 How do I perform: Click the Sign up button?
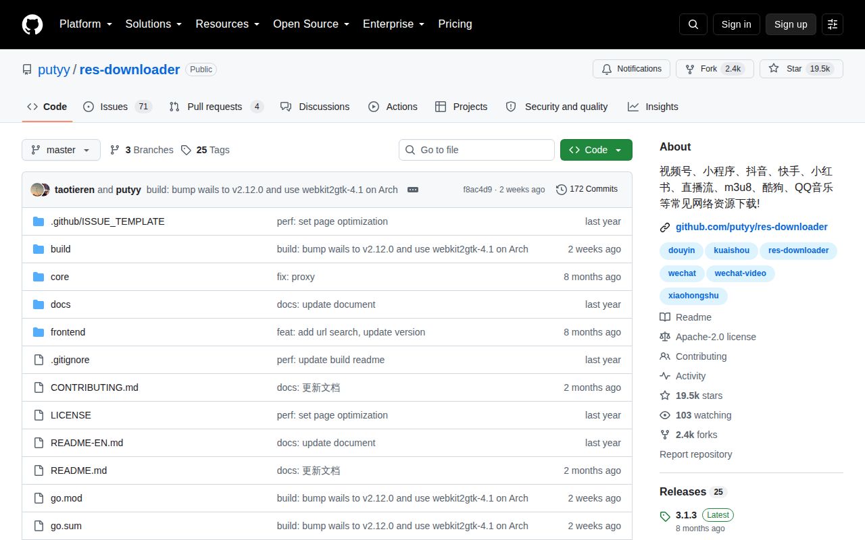click(791, 24)
